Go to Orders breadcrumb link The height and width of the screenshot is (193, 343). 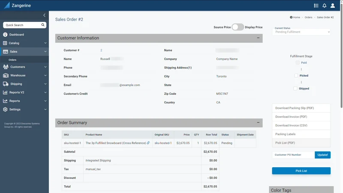click(308, 17)
